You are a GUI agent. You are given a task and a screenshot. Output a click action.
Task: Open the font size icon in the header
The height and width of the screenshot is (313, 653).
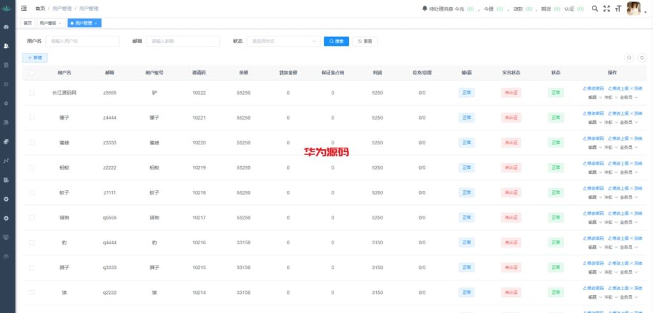(618, 8)
